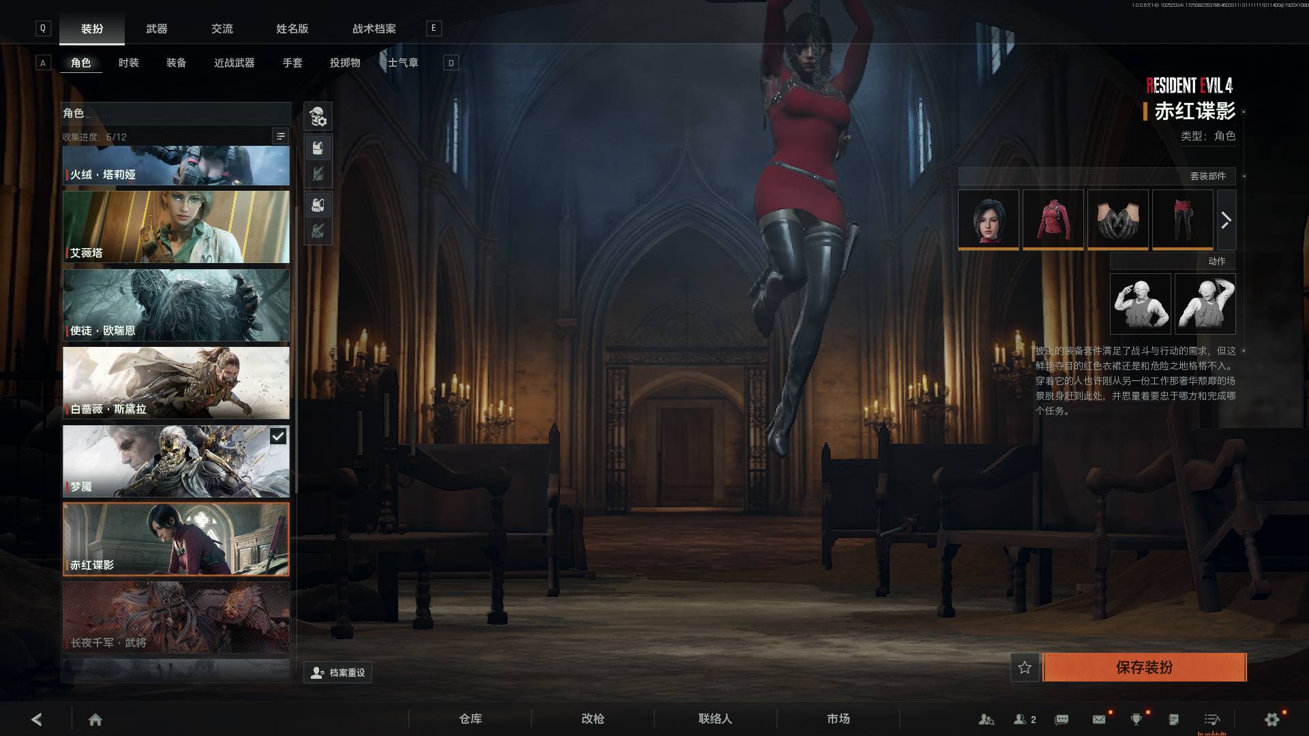The height and width of the screenshot is (736, 1309).
Task: Open the chat messages icon
Action: pyautogui.click(x=1062, y=719)
